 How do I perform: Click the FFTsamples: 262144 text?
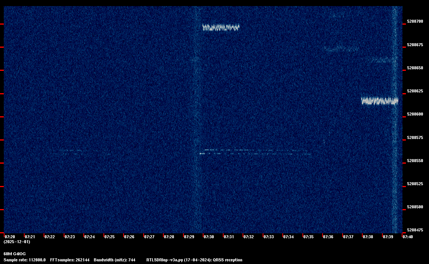(x=70, y=260)
